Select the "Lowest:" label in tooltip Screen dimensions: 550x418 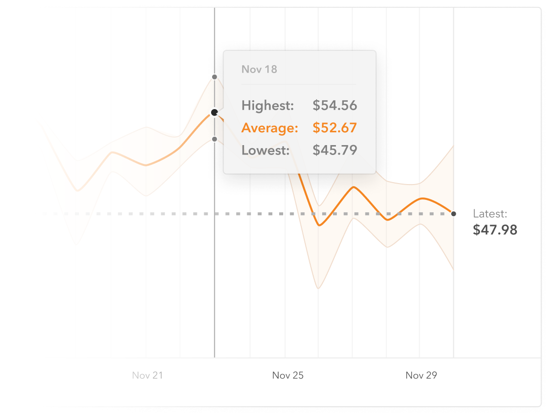pos(265,150)
